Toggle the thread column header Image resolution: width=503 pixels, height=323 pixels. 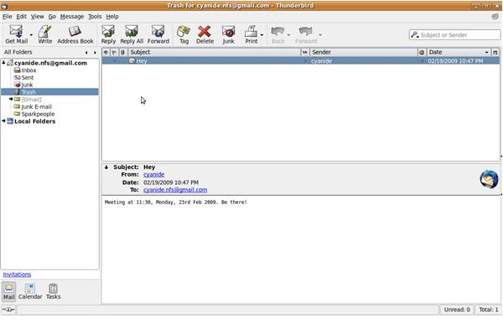pos(106,52)
